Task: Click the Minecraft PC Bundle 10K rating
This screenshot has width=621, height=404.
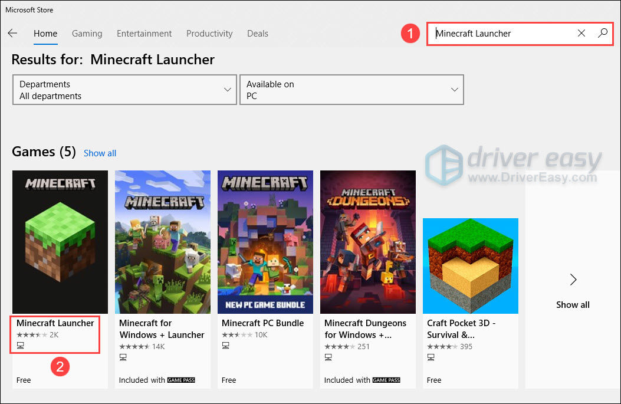Action: 245,335
